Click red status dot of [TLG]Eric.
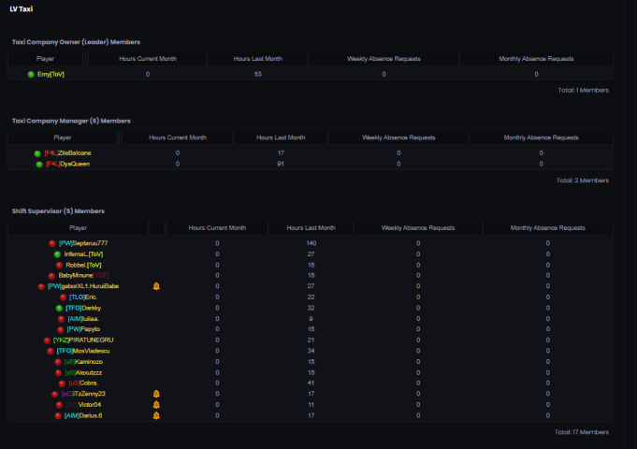The height and width of the screenshot is (449, 637). [63, 297]
